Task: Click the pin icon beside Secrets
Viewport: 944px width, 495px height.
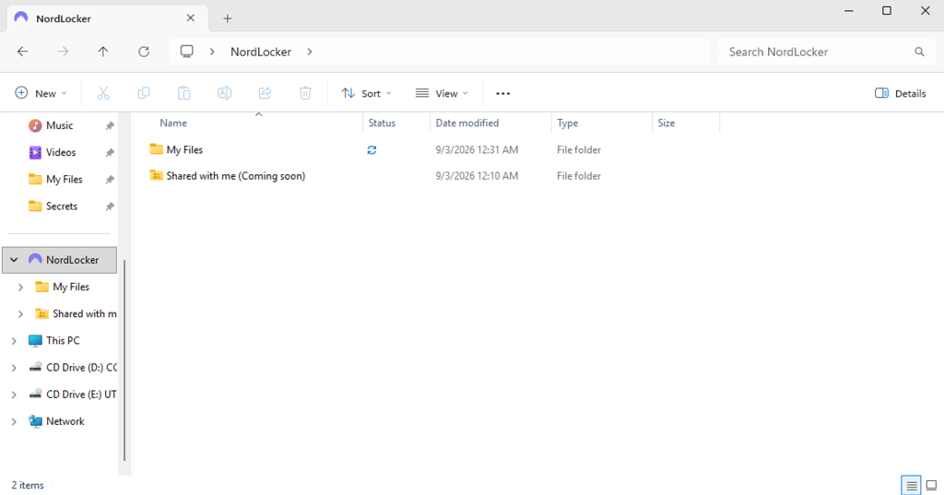Action: pos(110,206)
